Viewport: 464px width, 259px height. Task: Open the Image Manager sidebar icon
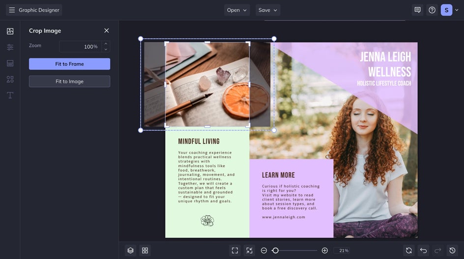tap(10, 31)
